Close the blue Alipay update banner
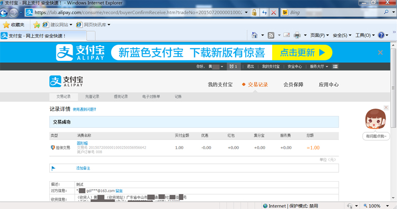Viewport: 397px width, 209px height. [380, 52]
